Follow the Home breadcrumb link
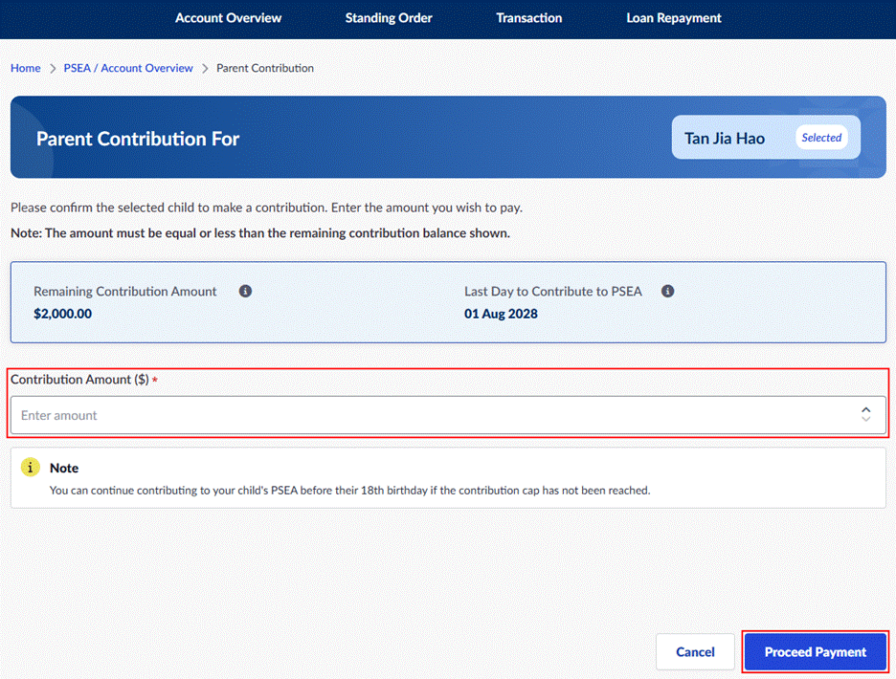 (26, 68)
